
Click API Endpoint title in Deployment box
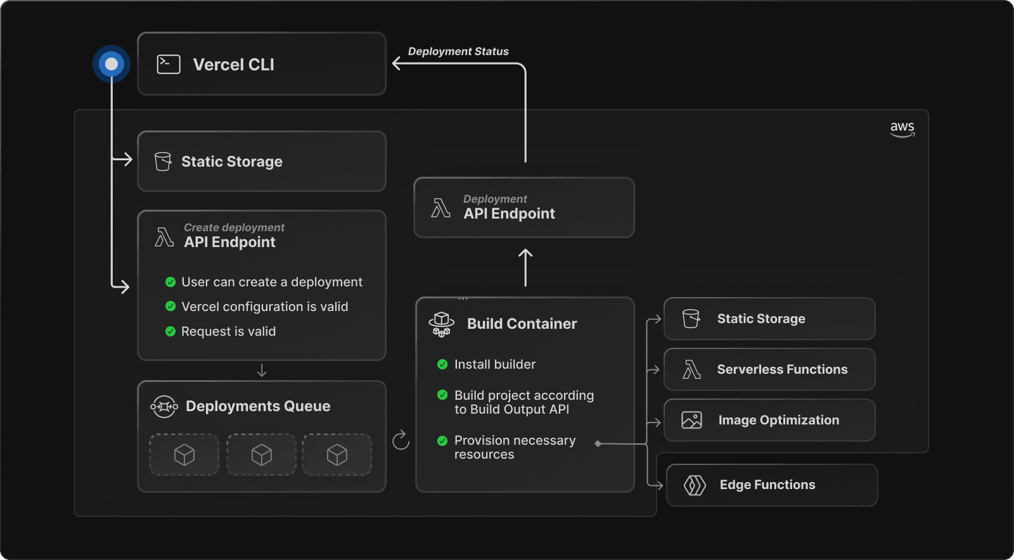510,213
